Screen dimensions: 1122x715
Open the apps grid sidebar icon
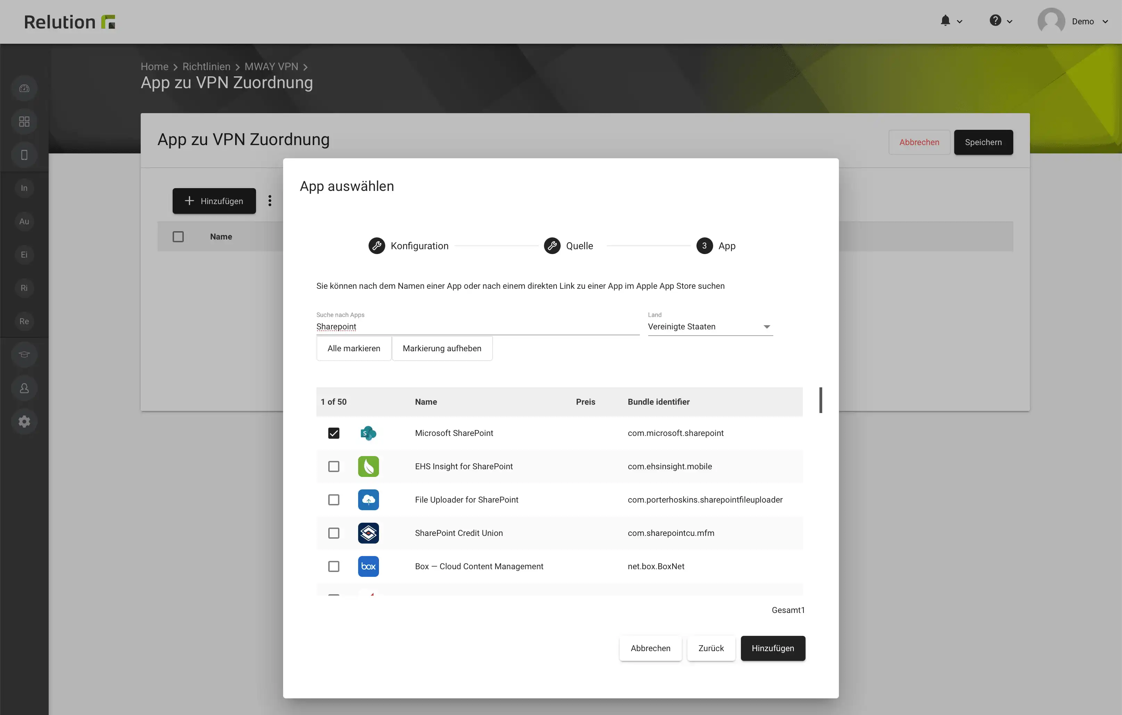coord(24,121)
